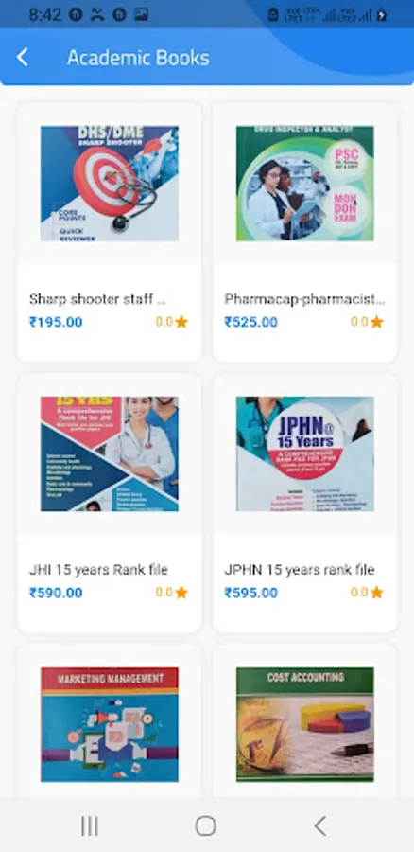Tap the rating star on JPHN rank file

[376, 593]
